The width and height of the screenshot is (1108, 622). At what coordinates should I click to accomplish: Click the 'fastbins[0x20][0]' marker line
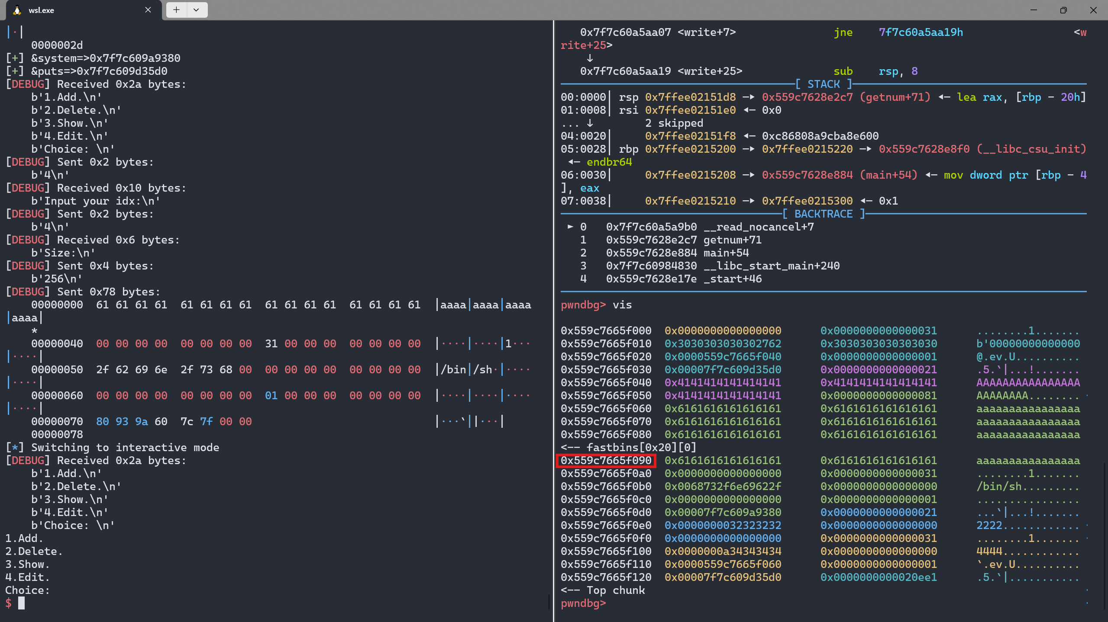pyautogui.click(x=628, y=447)
